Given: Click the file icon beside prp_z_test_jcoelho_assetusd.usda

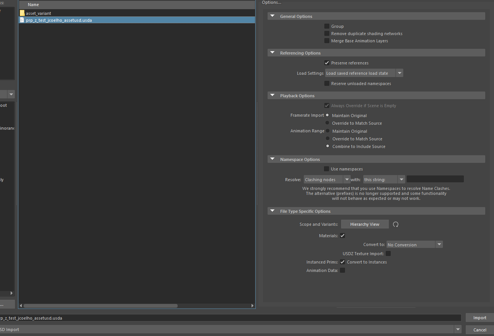Looking at the screenshot, I should pos(22,20).
